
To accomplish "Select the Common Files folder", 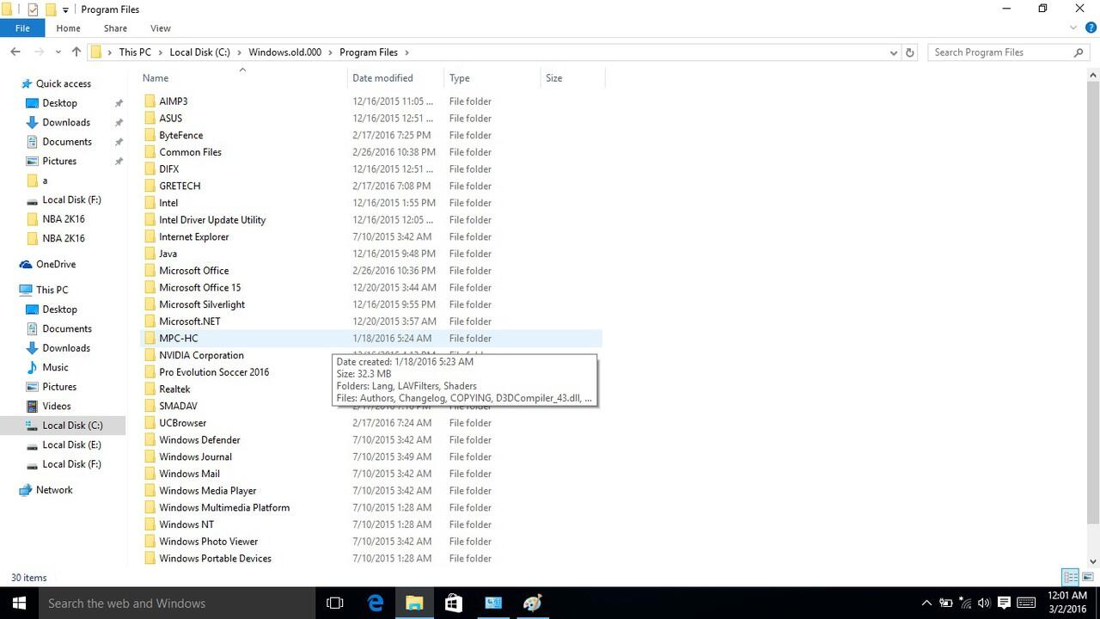I will point(190,152).
